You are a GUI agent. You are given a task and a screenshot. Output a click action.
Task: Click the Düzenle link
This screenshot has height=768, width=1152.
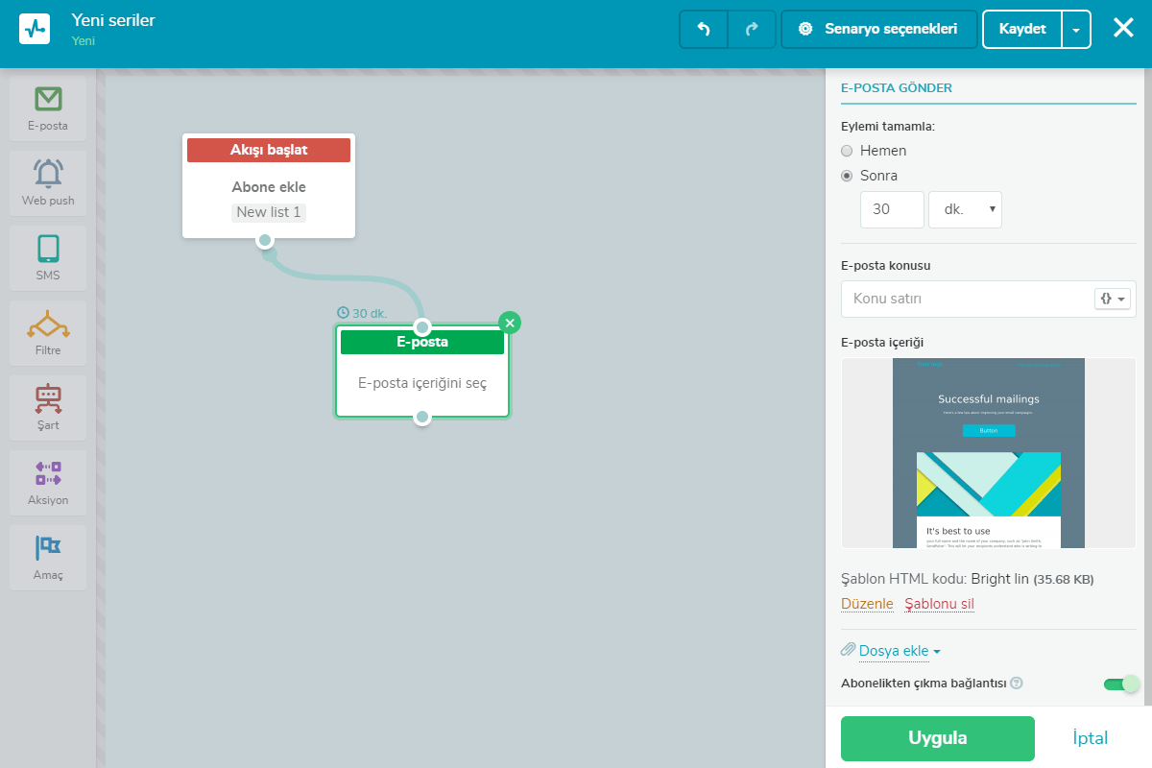point(867,604)
